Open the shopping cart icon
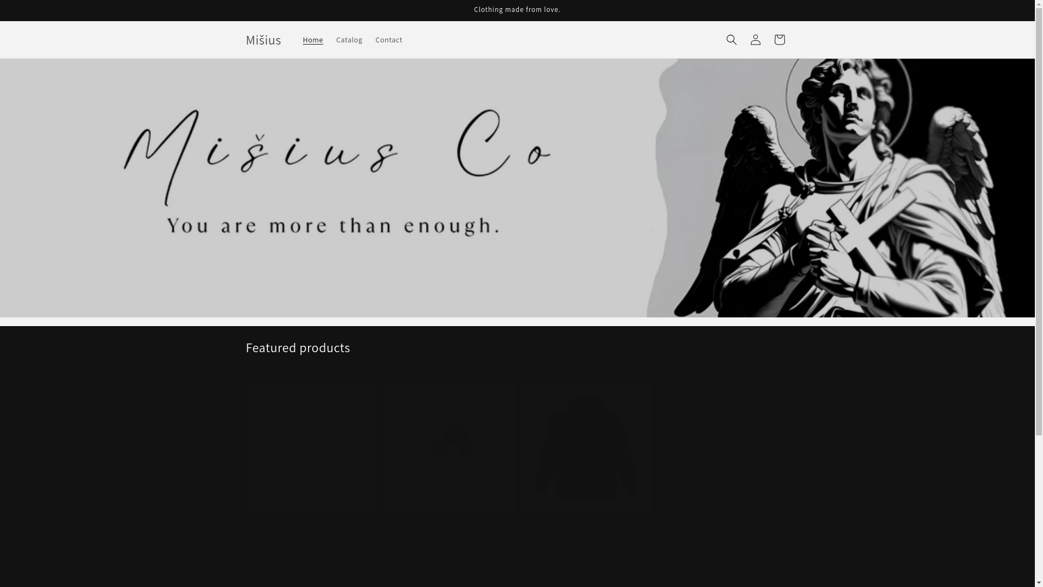The width and height of the screenshot is (1043, 587). point(779,40)
